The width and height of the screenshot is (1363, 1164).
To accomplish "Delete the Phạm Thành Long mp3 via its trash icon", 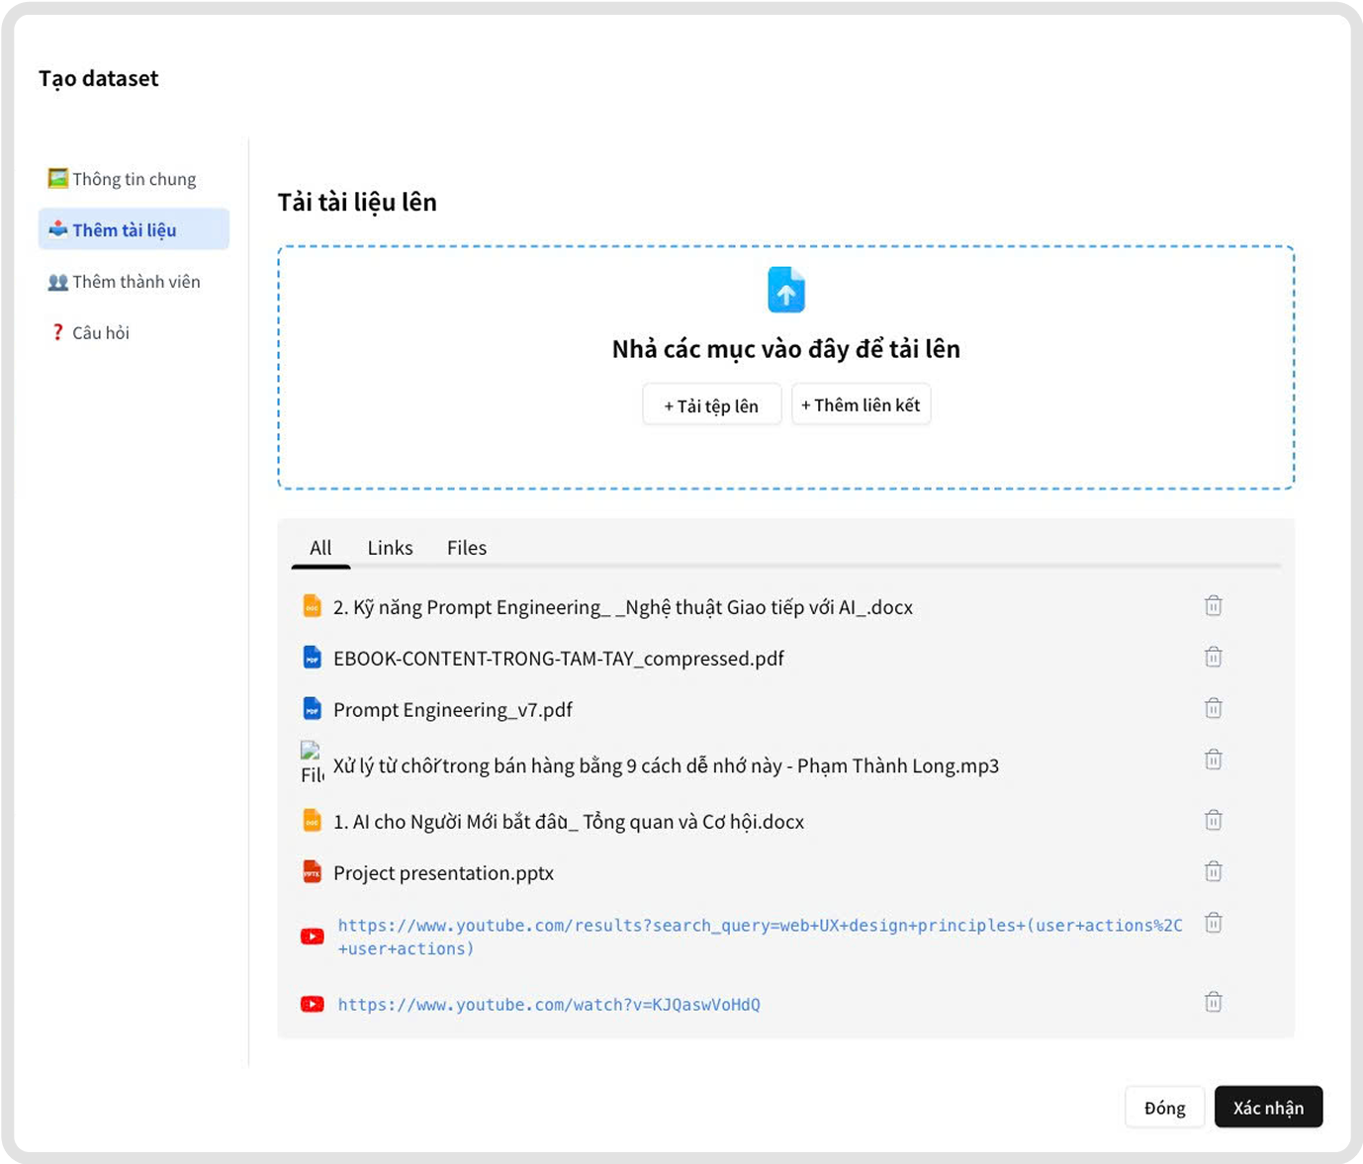I will [1213, 760].
